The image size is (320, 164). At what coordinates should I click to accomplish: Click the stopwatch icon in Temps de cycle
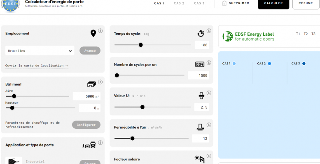pos(201,33)
